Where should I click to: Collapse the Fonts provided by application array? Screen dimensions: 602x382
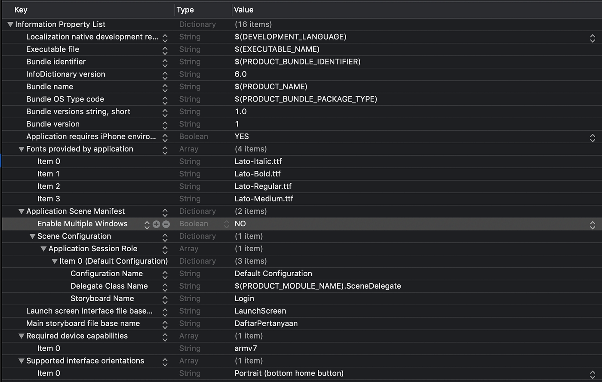point(21,149)
